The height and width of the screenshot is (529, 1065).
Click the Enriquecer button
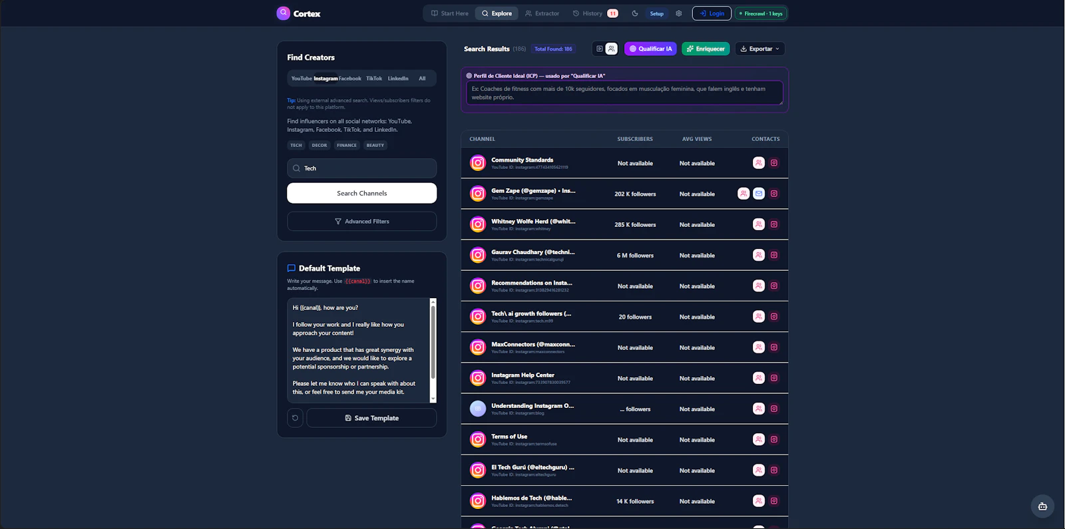(x=706, y=49)
